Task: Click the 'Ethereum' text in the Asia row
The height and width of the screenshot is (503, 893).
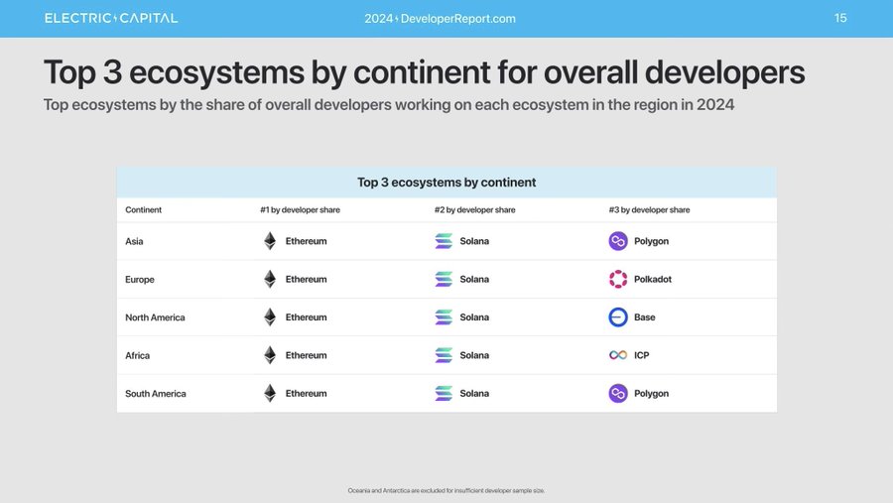Action: 307,241
